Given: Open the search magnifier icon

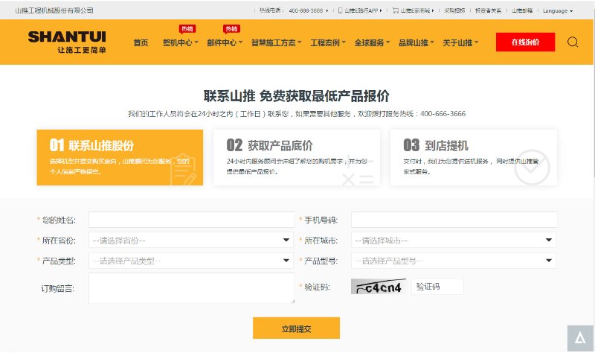Looking at the screenshot, I should [573, 42].
